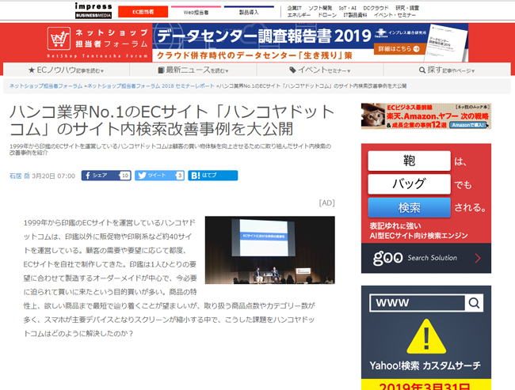The height and width of the screenshot is (390, 515).
Task: Click the 2019年3月31日 yellow date banner
Action: [426, 385]
